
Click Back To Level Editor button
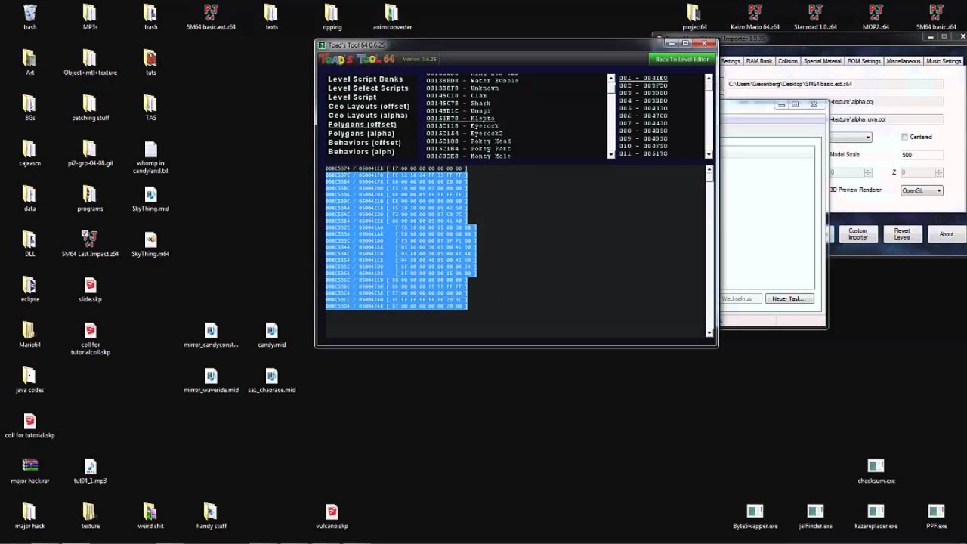tap(681, 59)
